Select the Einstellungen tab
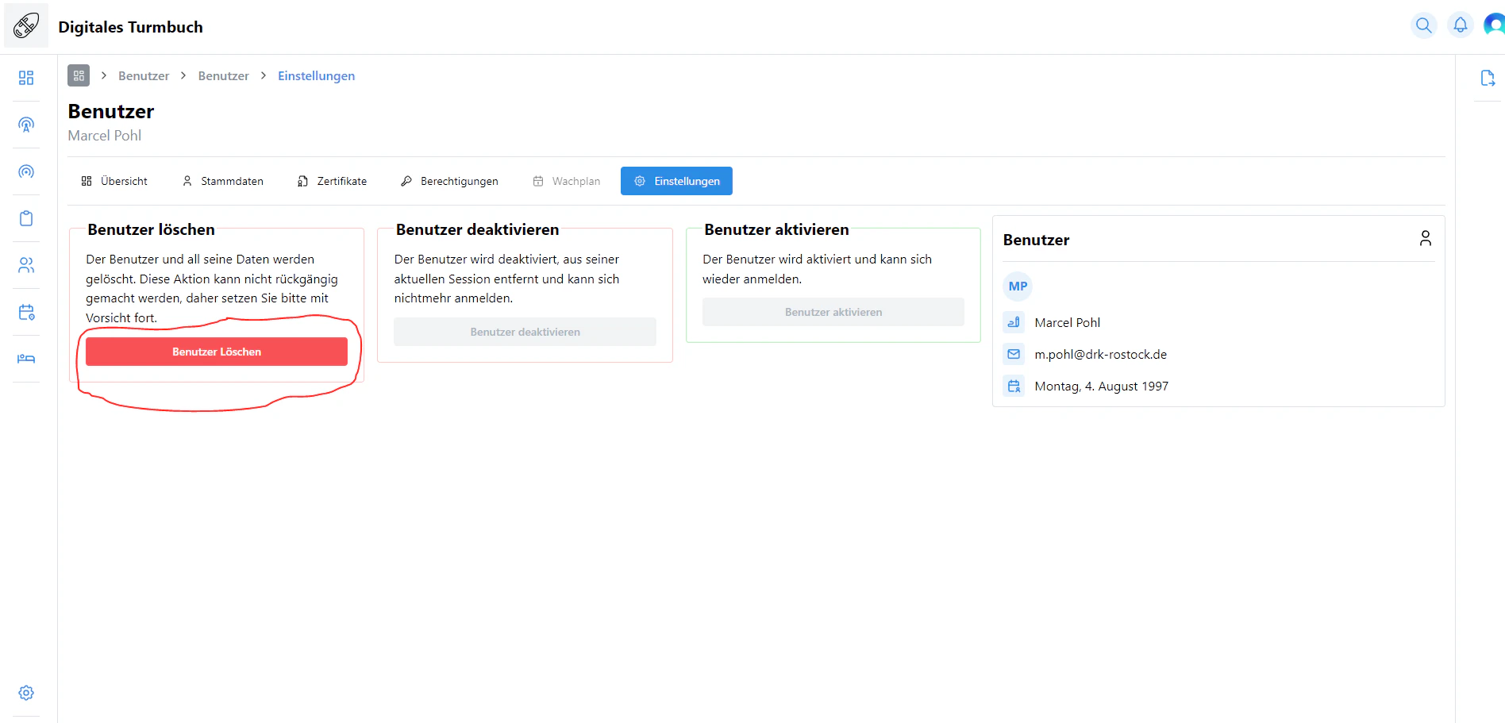This screenshot has width=1505, height=723. click(x=676, y=181)
